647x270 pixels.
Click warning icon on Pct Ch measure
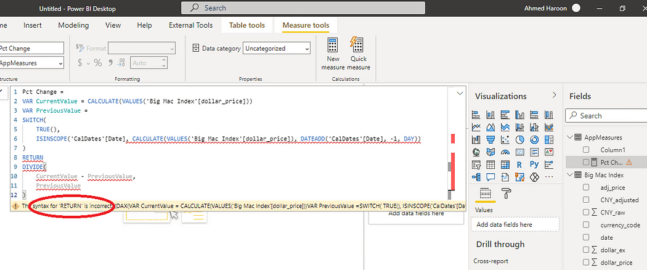point(629,162)
